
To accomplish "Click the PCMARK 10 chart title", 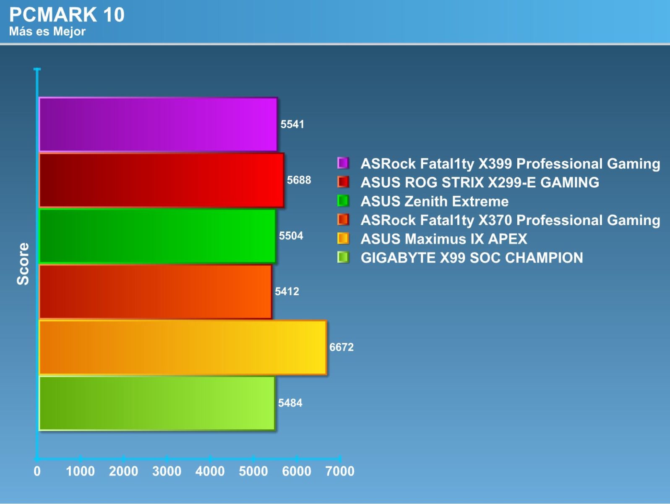I will 67,15.
